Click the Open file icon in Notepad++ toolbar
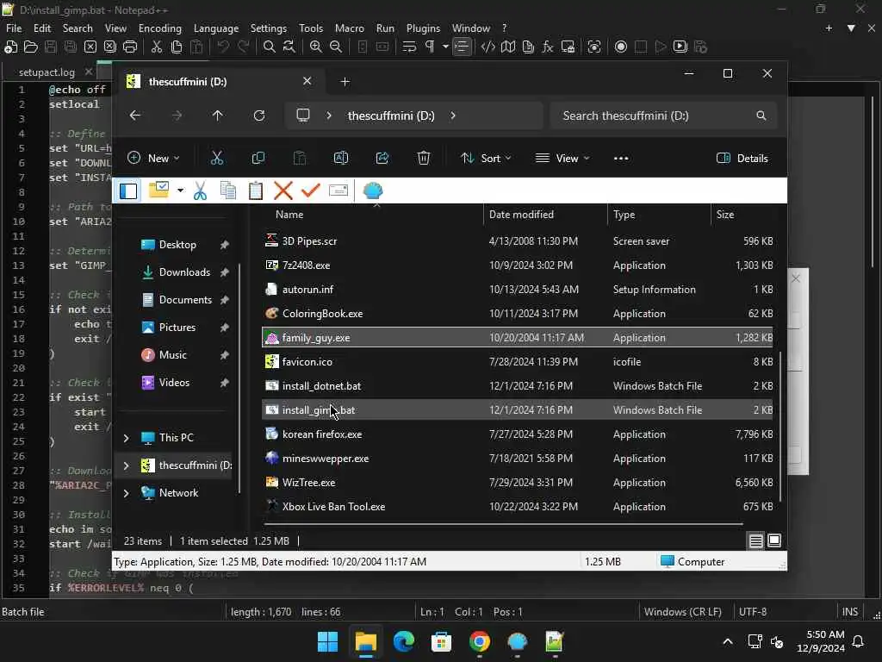Image resolution: width=882 pixels, height=662 pixels. [x=30, y=47]
